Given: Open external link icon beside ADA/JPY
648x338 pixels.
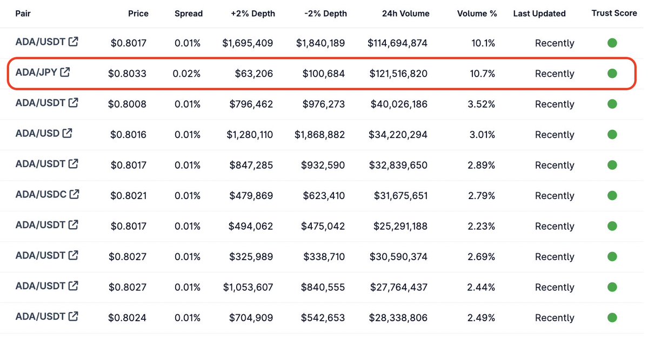Looking at the screenshot, I should tap(65, 72).
